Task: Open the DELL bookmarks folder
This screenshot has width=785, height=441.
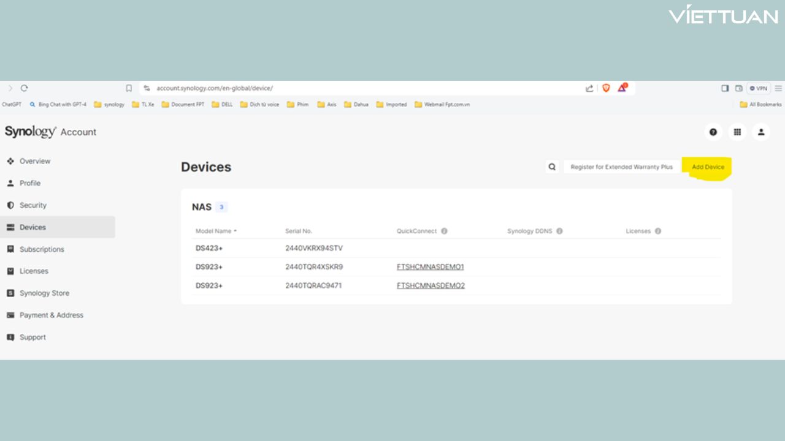Action: click(x=222, y=105)
